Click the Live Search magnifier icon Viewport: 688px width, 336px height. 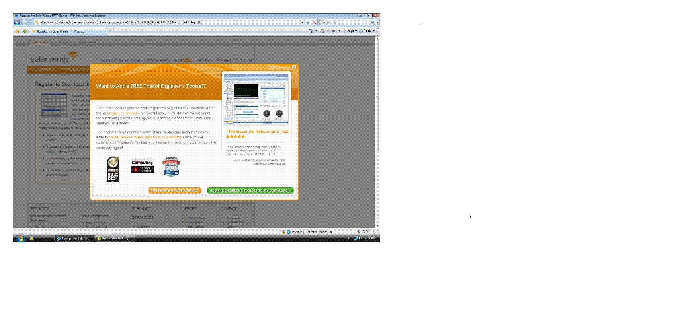[x=372, y=22]
